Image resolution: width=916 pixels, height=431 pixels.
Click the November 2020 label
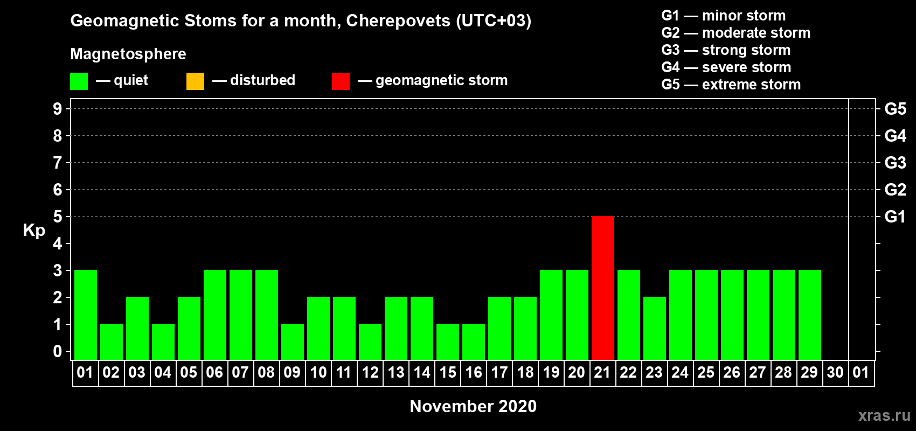coord(473,406)
